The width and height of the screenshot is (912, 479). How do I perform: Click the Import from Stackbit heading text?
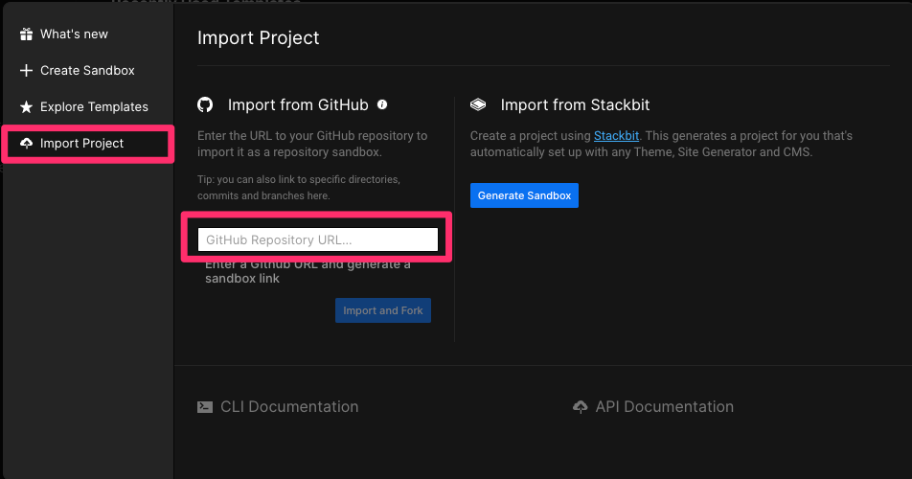click(x=575, y=104)
